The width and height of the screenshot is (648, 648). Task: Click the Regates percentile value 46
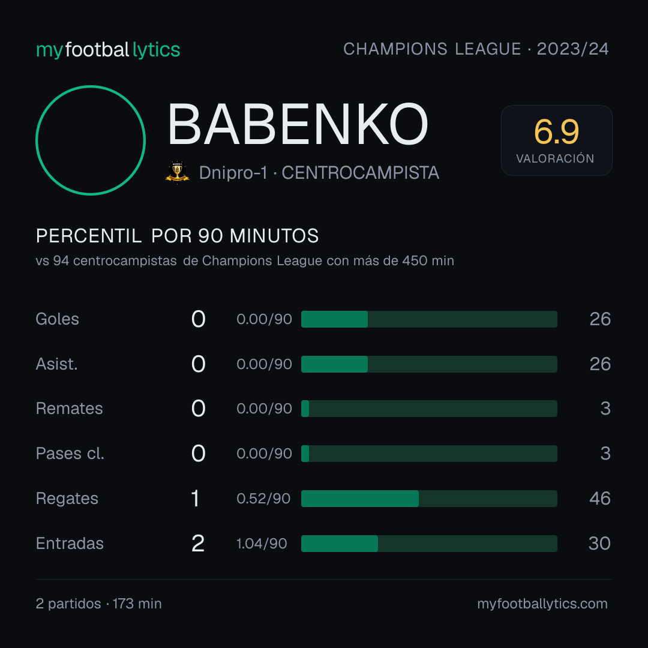(600, 499)
